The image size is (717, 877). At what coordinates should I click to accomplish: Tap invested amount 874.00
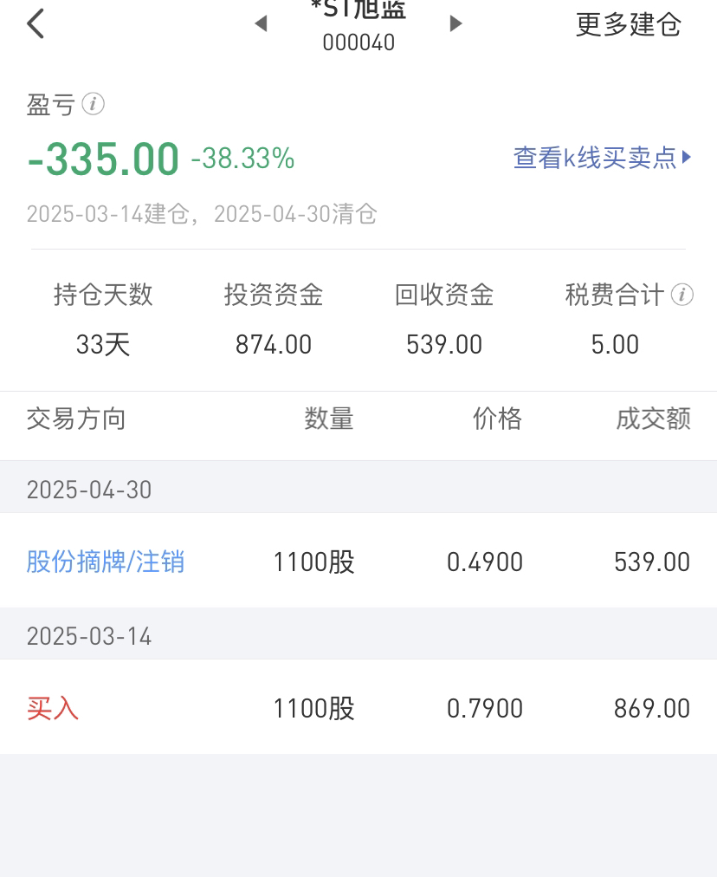[x=274, y=345]
